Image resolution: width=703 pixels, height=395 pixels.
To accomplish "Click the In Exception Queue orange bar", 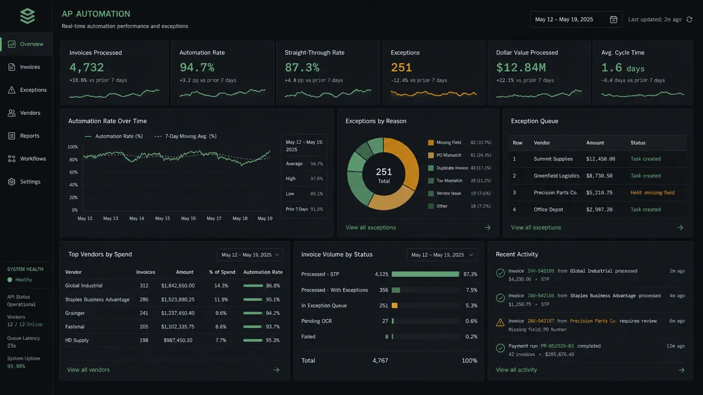I will coord(395,305).
